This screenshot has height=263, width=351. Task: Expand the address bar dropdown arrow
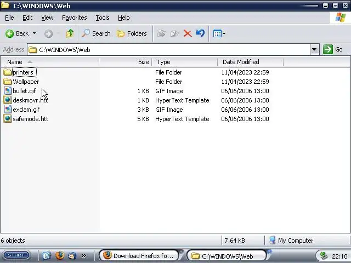click(x=314, y=50)
